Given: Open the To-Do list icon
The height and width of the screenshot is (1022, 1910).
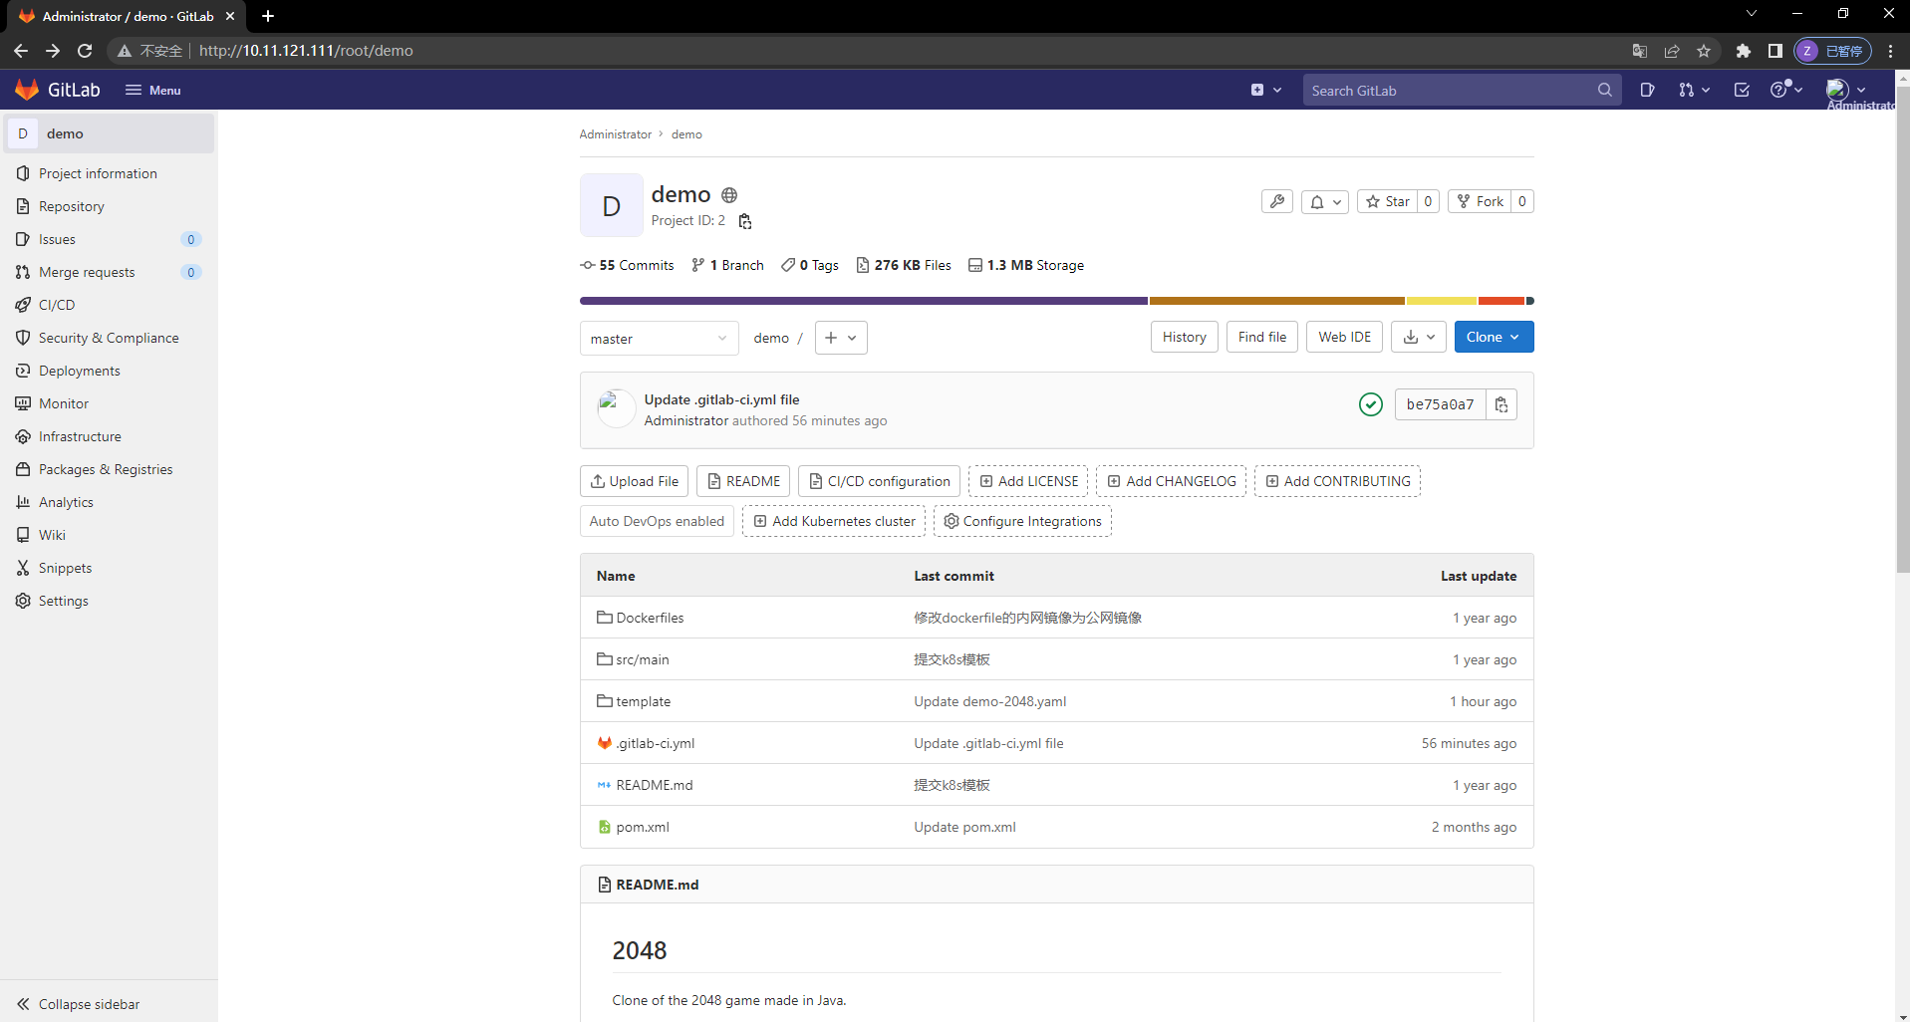Looking at the screenshot, I should pyautogui.click(x=1742, y=90).
